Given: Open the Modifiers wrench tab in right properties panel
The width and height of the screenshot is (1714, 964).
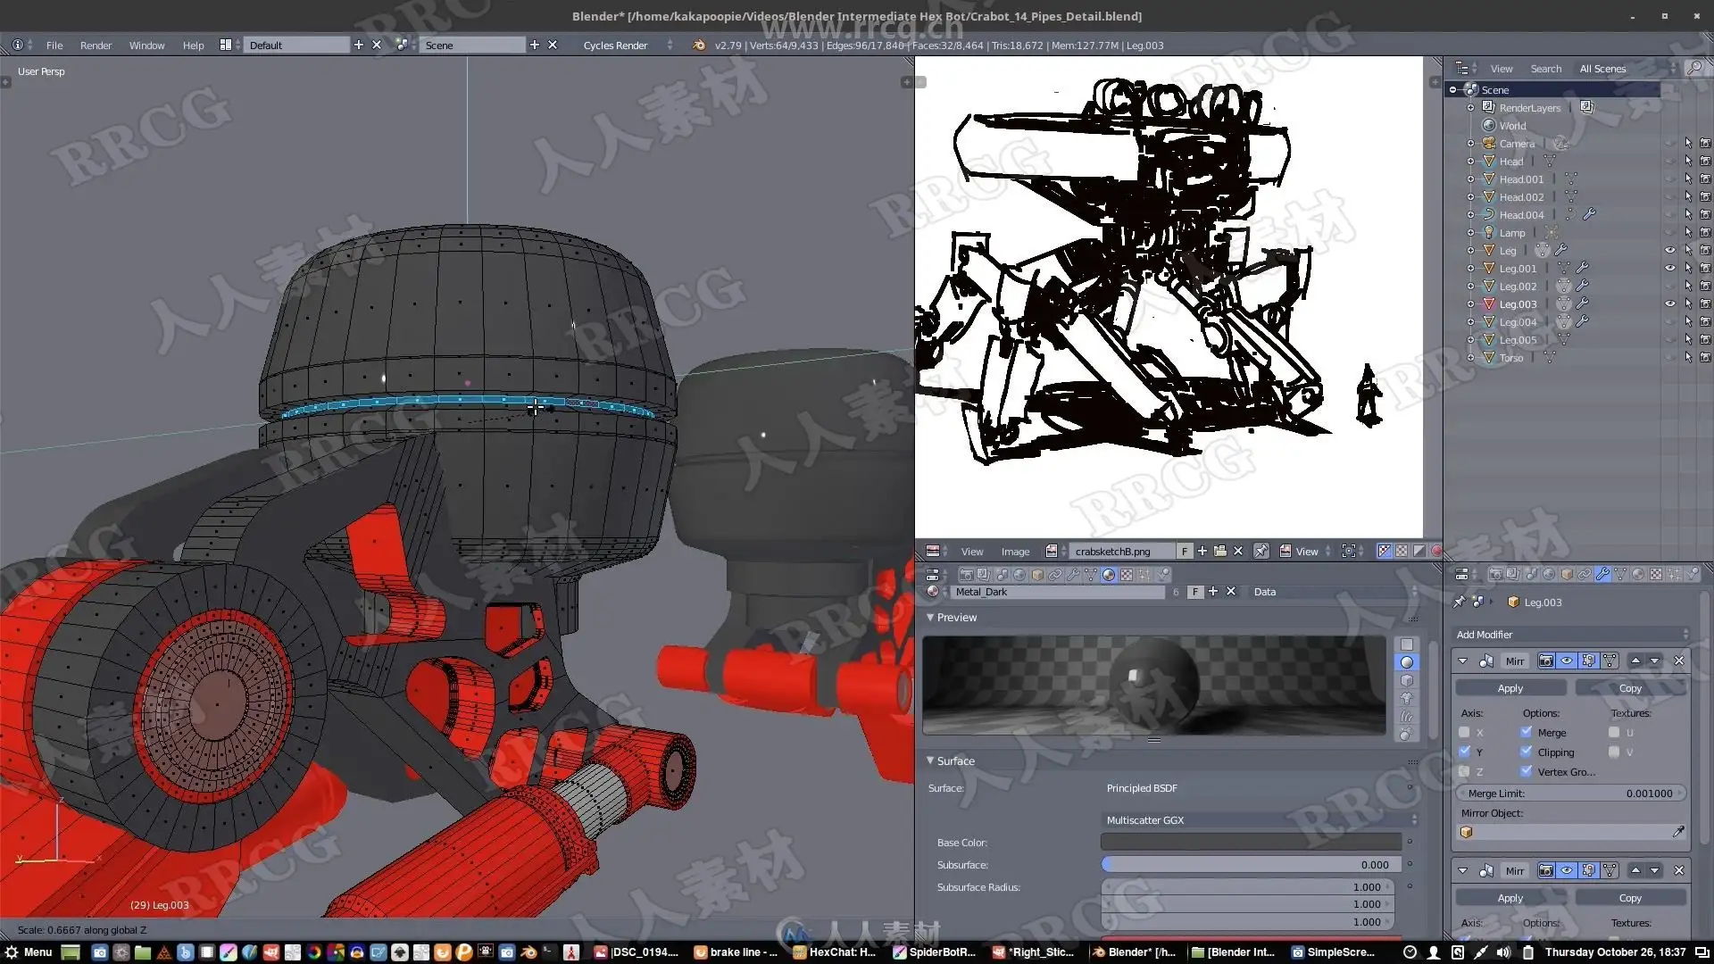Looking at the screenshot, I should click(1602, 575).
